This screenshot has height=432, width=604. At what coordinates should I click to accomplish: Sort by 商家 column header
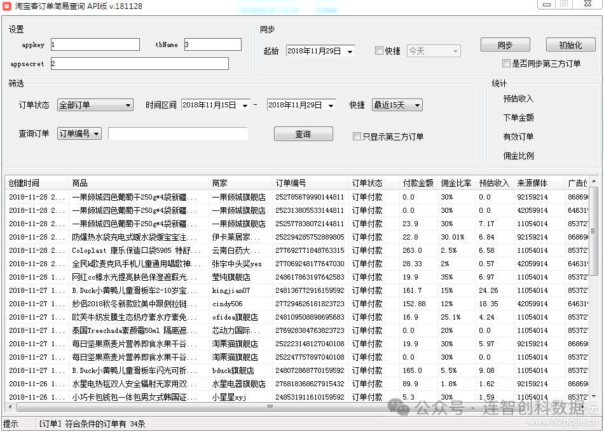click(x=240, y=183)
